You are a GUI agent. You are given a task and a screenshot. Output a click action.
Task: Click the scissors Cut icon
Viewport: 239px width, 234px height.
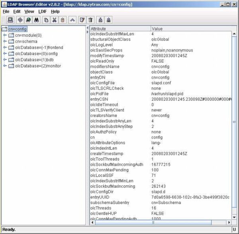[x=55, y=20]
